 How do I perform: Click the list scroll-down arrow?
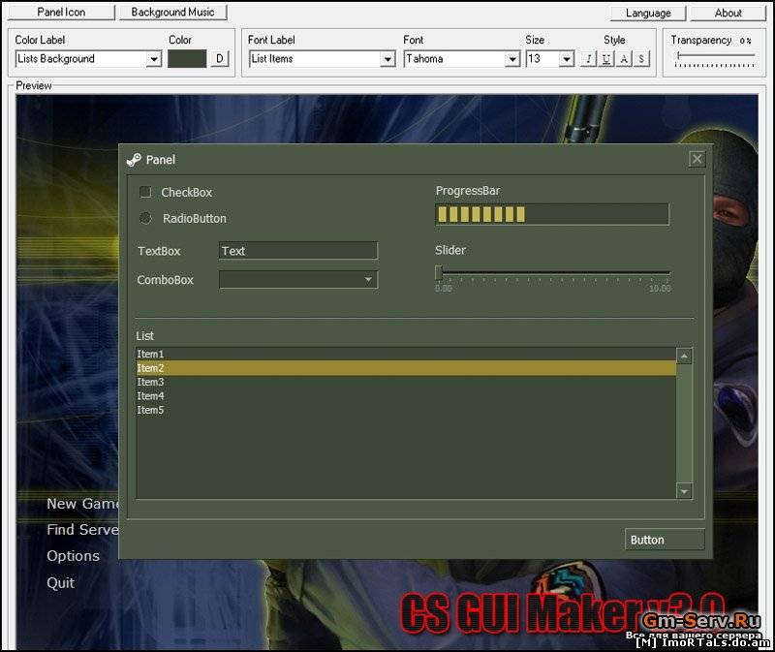coord(684,491)
